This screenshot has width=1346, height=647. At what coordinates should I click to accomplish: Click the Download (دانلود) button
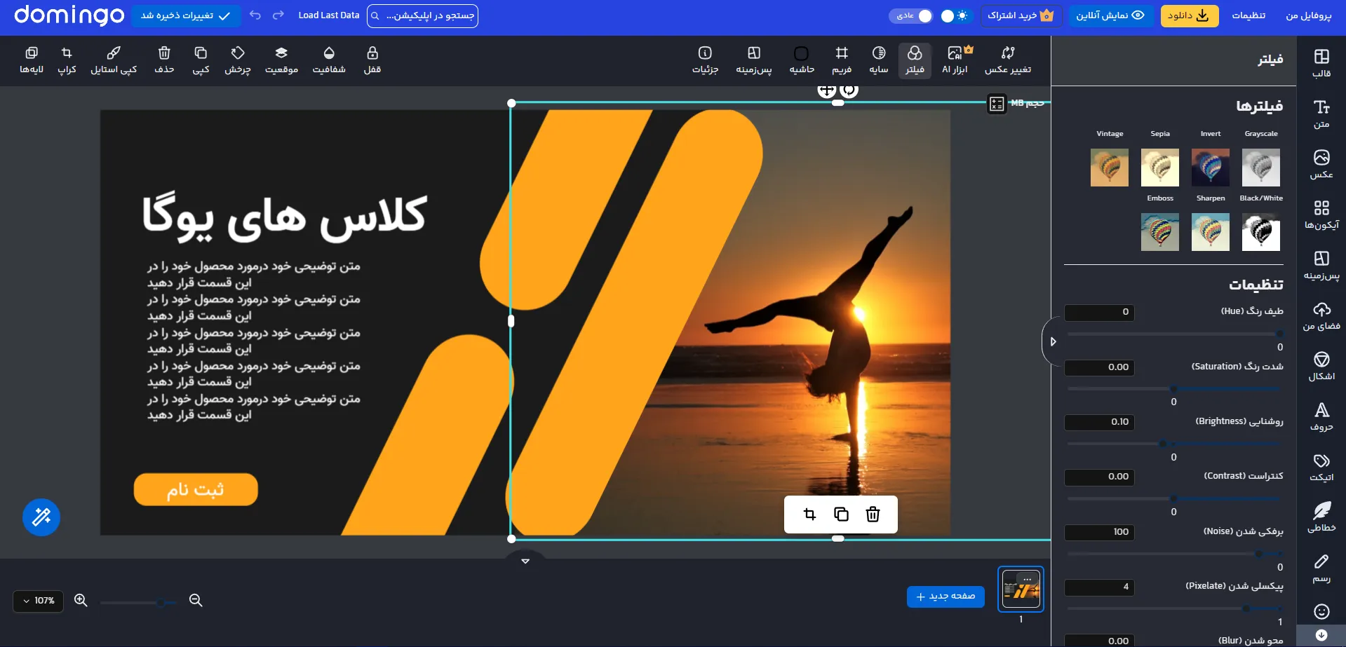1189,15
